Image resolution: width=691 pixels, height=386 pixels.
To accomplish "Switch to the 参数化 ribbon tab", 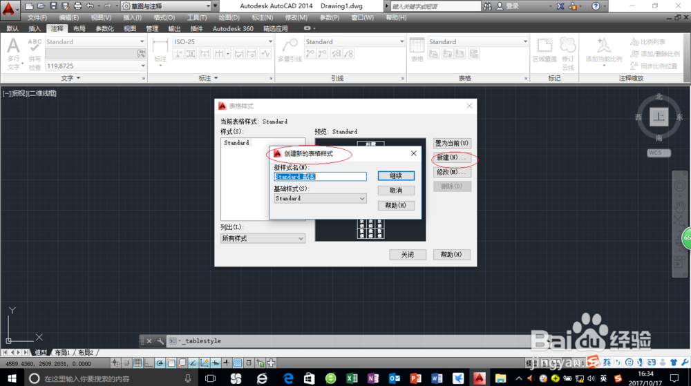I will click(x=104, y=28).
